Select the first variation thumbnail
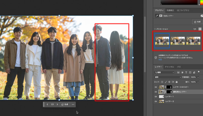Image resolution: width=203 pixels, height=116 pixels. coord(162,41)
